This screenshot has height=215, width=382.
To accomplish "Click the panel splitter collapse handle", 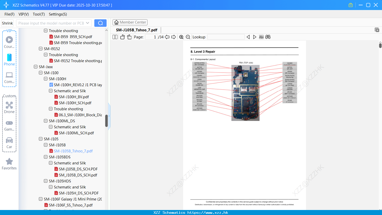I will (x=109, y=116).
